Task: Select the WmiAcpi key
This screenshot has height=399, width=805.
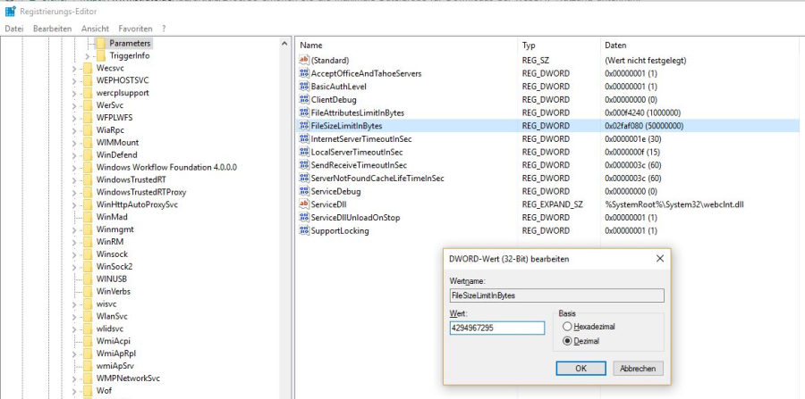Action: point(113,341)
